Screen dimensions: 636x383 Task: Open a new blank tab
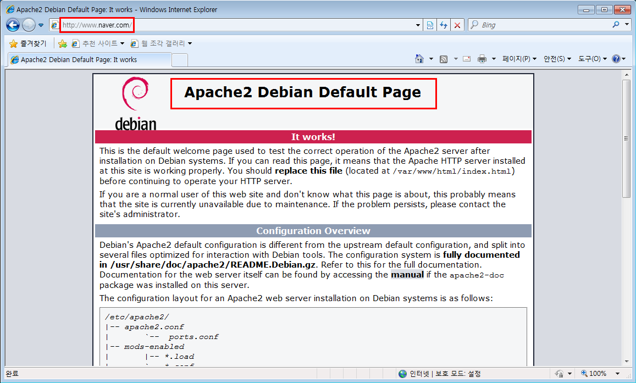click(x=180, y=60)
